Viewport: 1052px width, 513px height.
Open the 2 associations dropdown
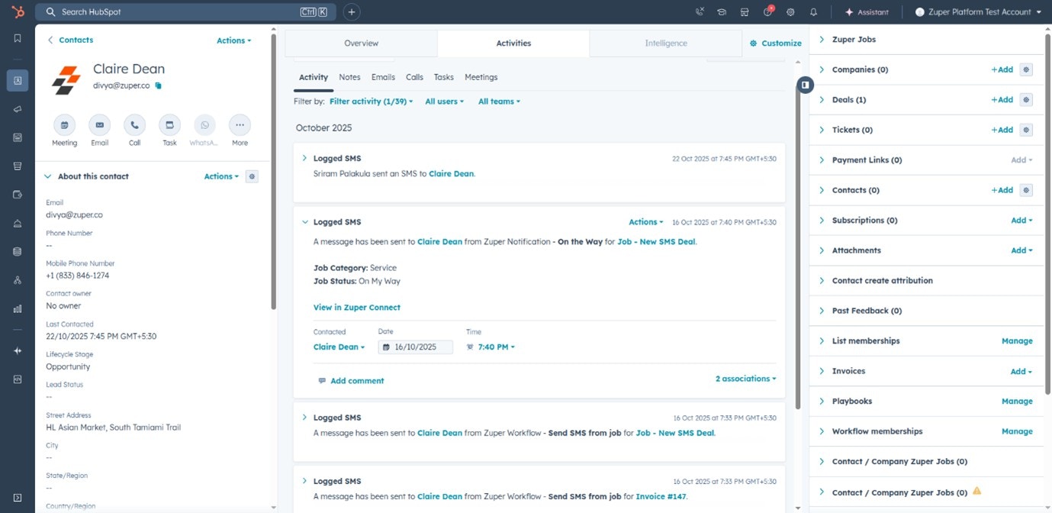coord(745,379)
